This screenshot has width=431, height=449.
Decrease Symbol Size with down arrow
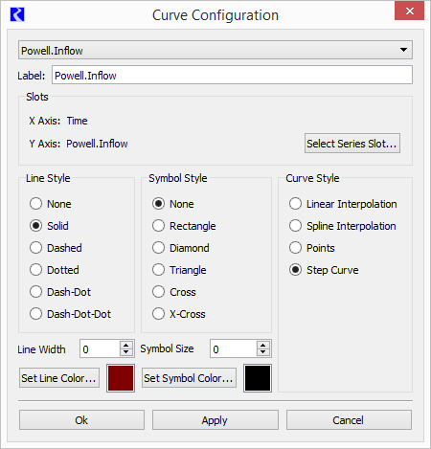click(x=262, y=352)
